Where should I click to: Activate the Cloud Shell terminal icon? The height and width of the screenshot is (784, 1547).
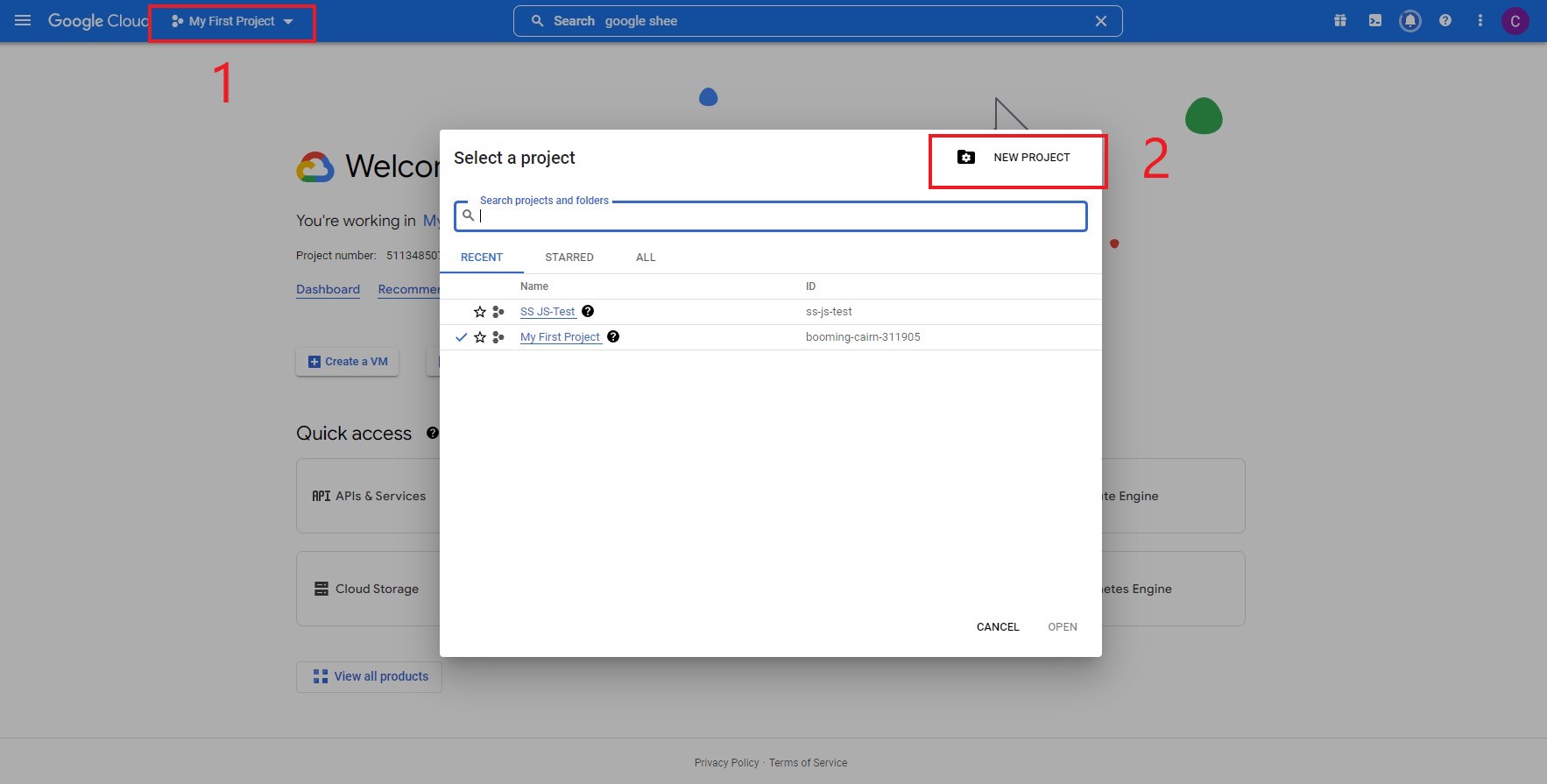pos(1375,20)
